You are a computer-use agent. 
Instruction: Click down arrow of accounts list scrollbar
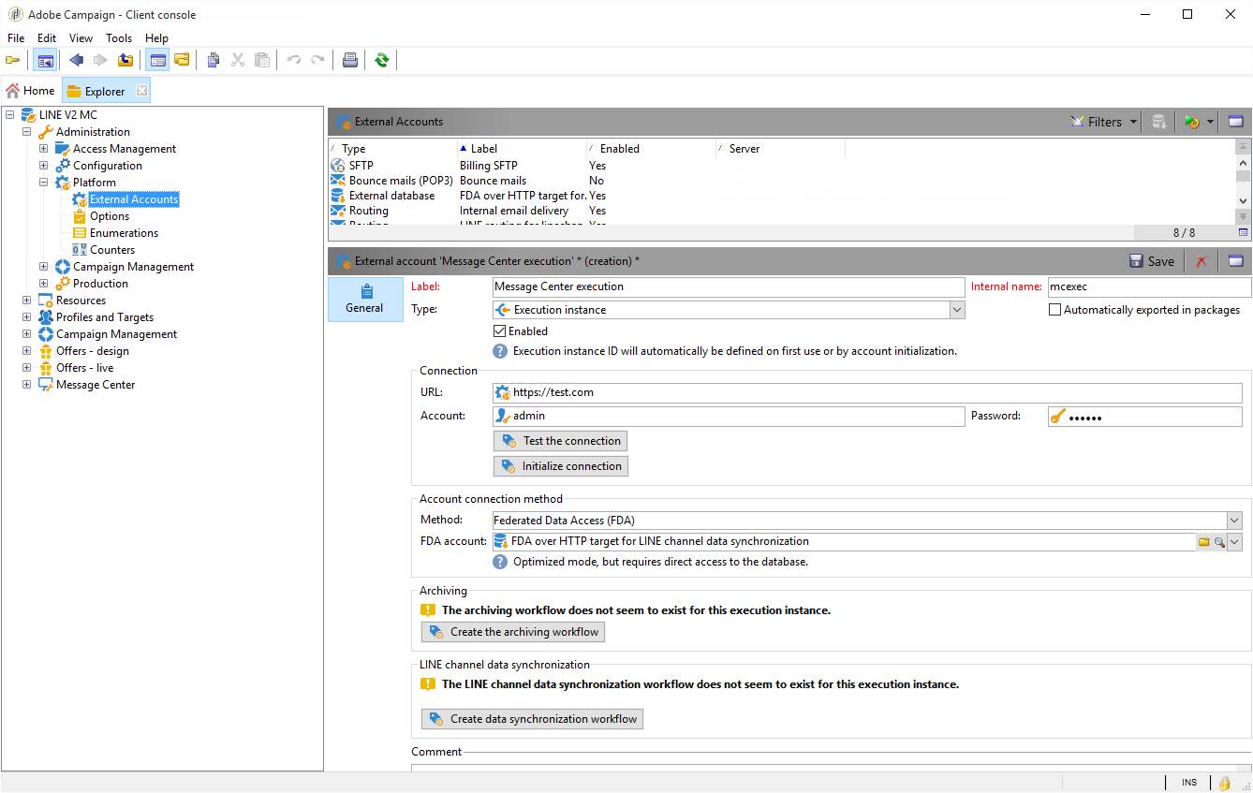point(1243,201)
